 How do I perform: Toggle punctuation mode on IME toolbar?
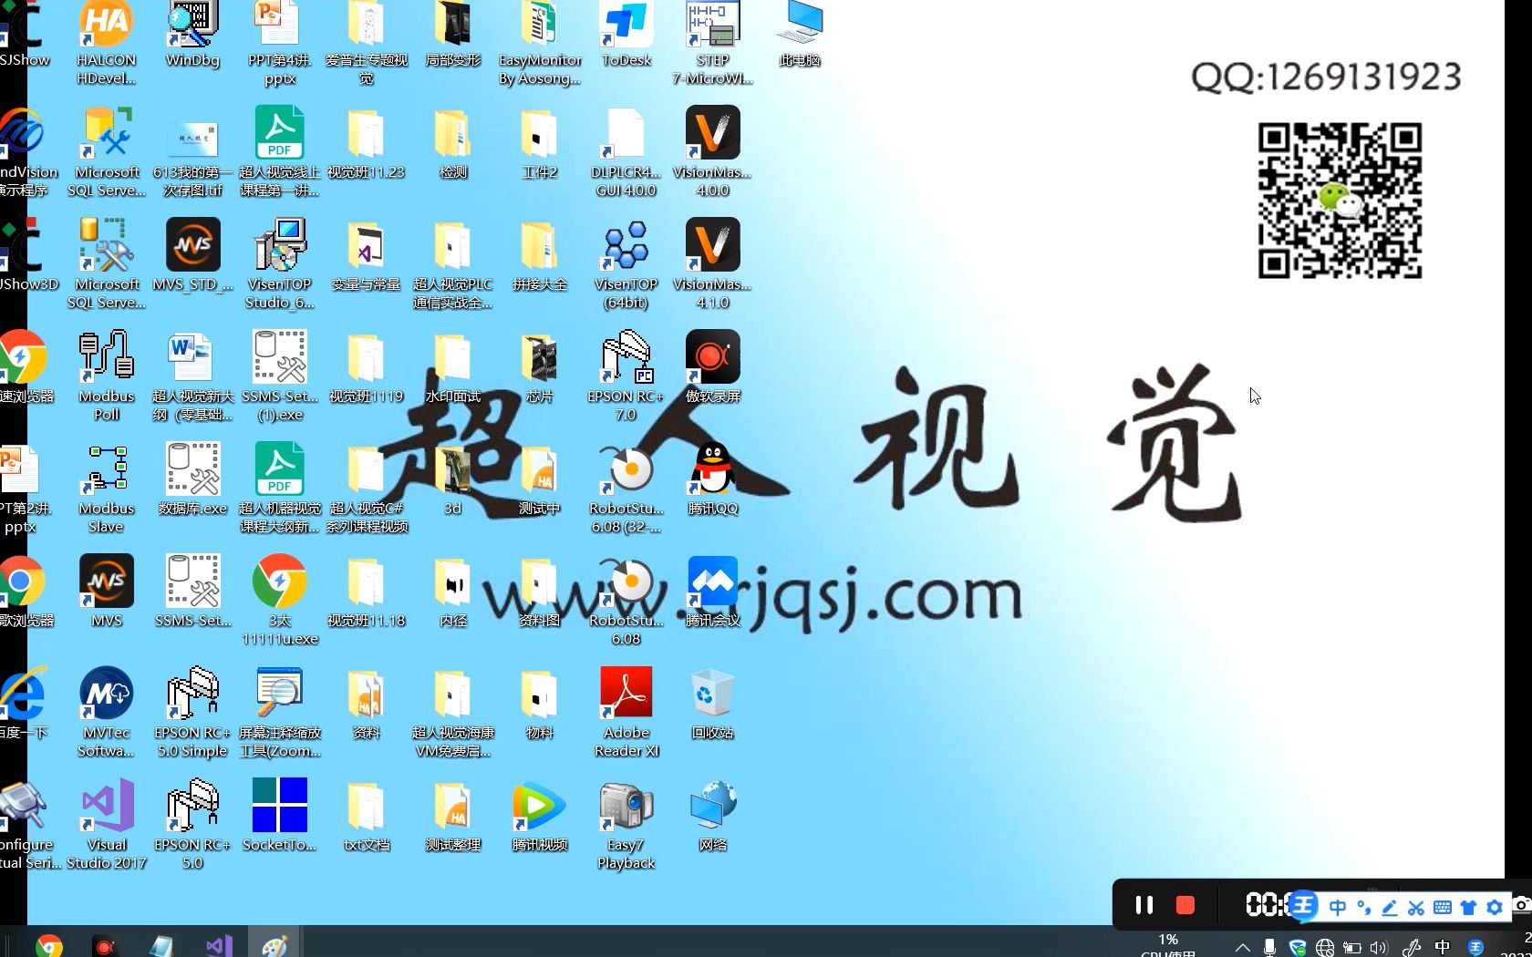click(x=1364, y=907)
